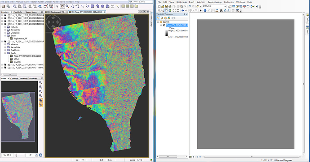Viewport: 310px width, 162px height.
Task: Open Navigation panel help icon
Action: 40,155
